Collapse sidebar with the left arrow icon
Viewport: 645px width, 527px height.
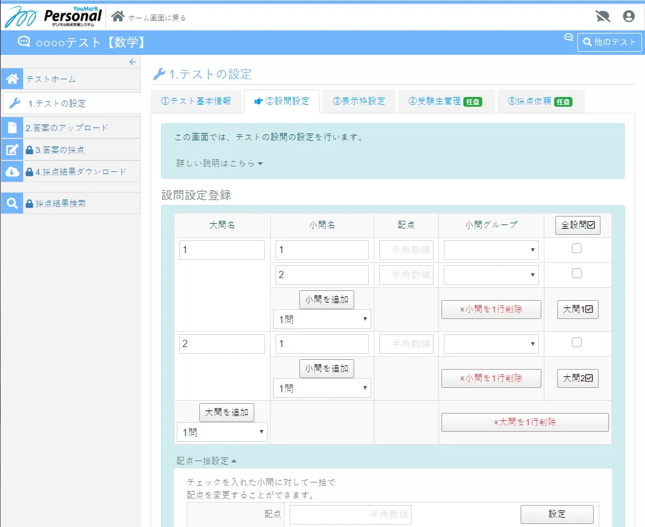132,62
